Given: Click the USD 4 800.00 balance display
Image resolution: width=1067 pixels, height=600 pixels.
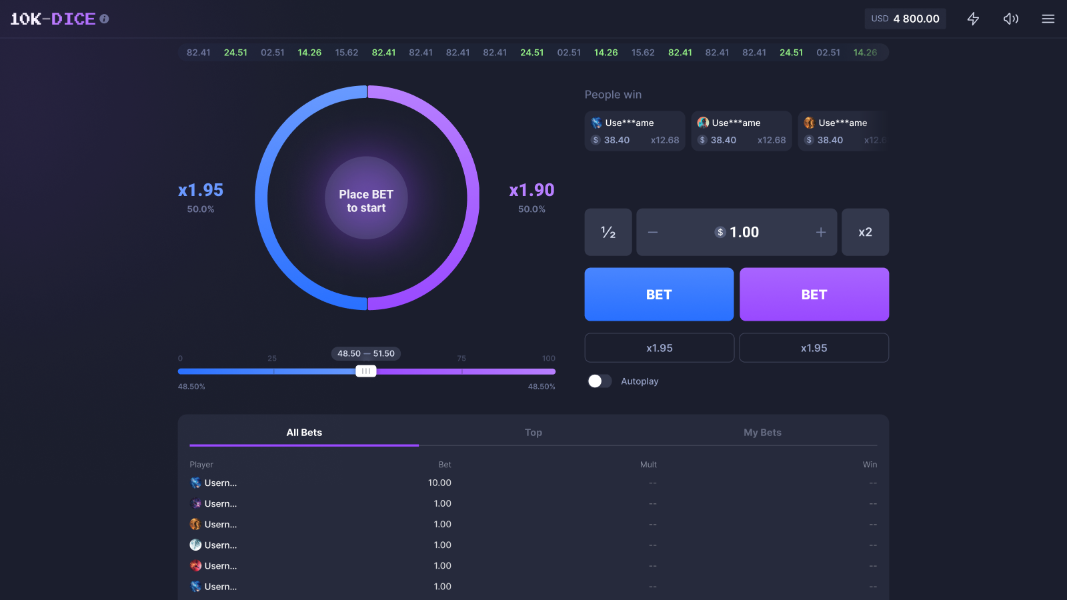Looking at the screenshot, I should click(905, 19).
